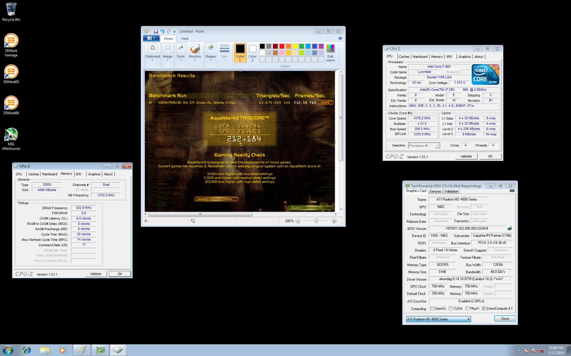
Task: Open Paint Help question mark icon
Action: (340, 38)
